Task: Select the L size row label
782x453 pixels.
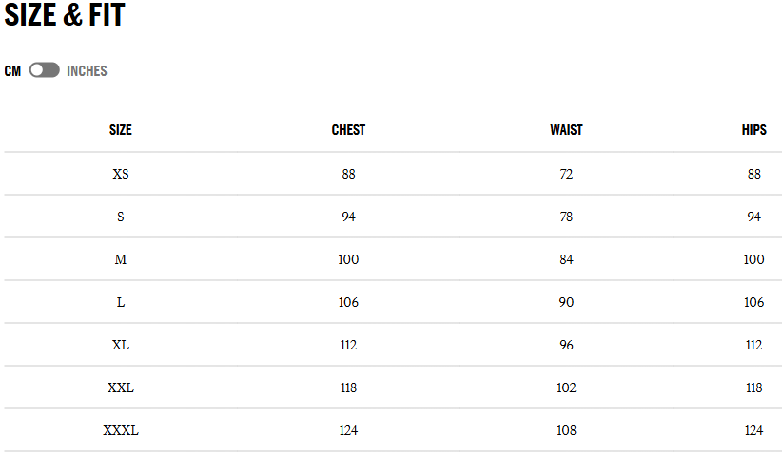Action: (121, 302)
